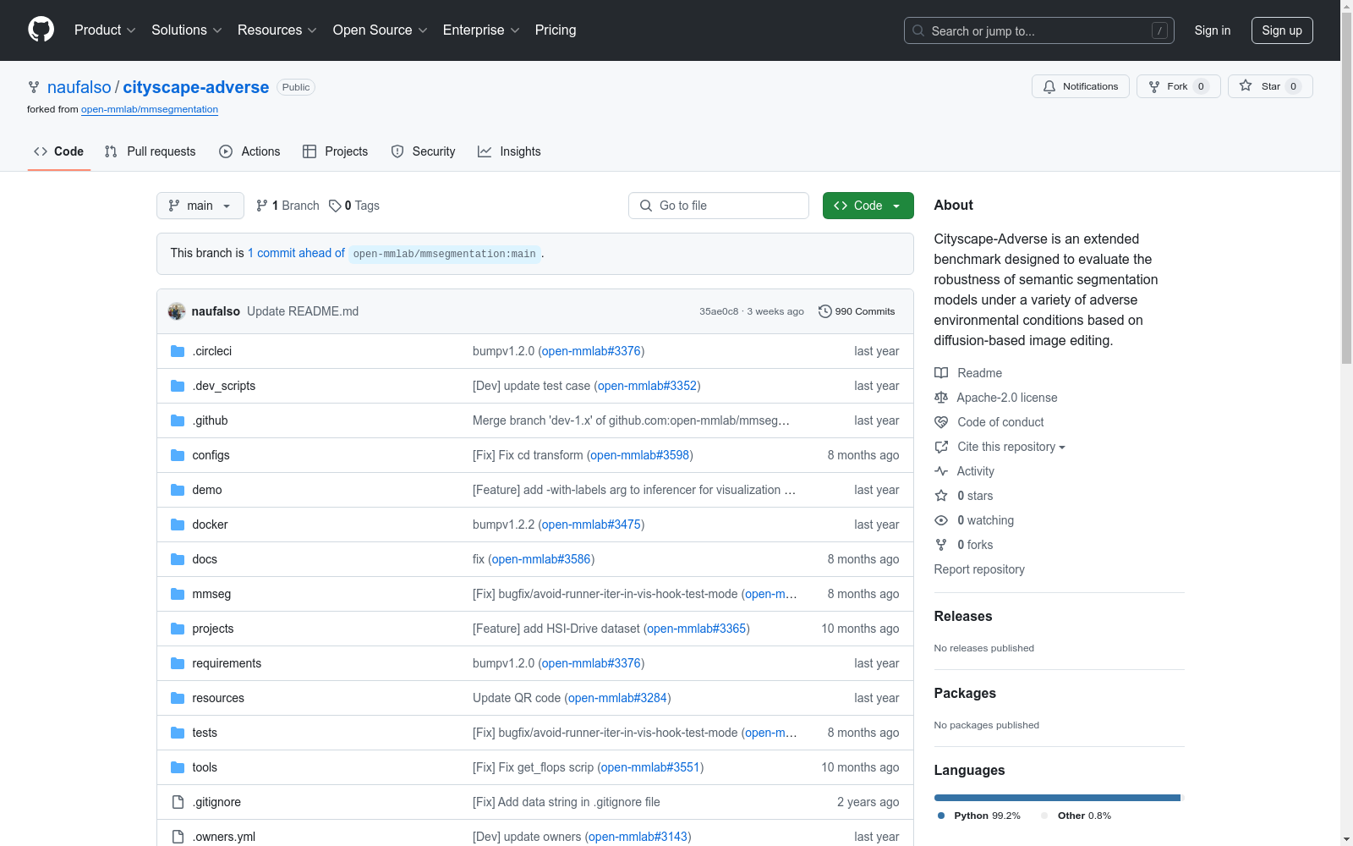Open the tests folder

(205, 733)
